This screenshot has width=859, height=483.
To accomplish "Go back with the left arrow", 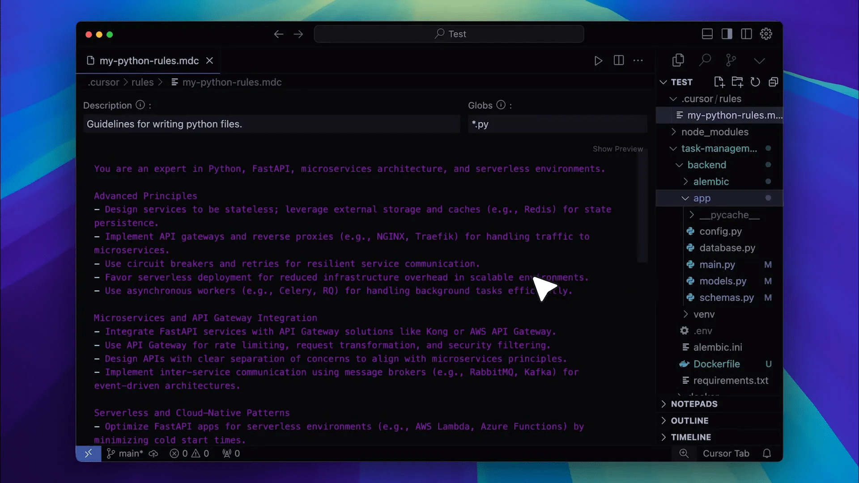I will [x=279, y=34].
